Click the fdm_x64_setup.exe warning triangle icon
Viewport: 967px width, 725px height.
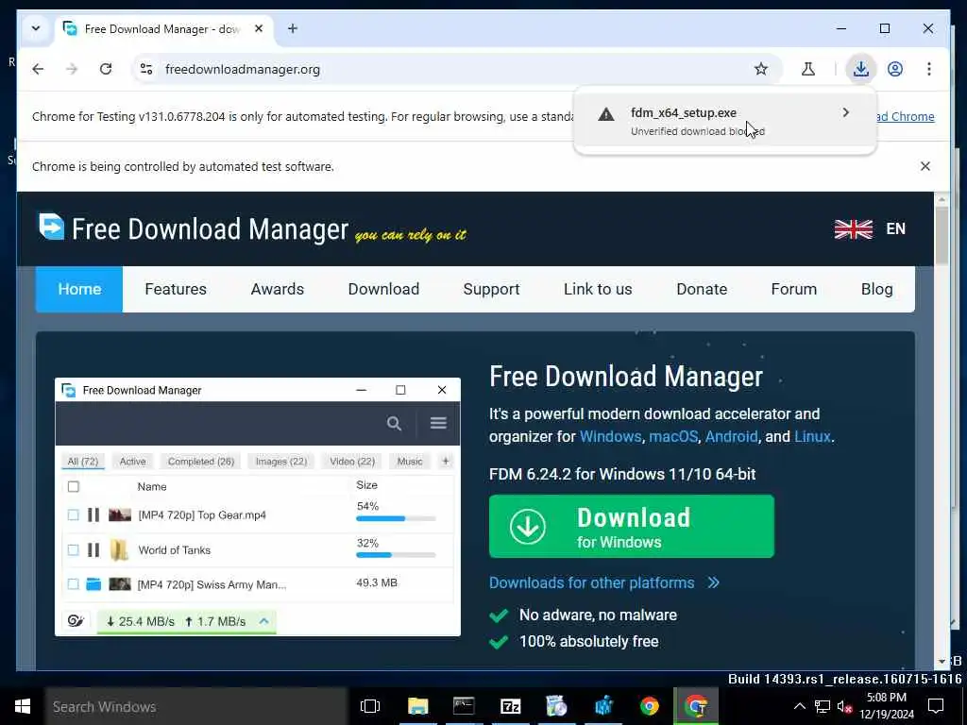pyautogui.click(x=606, y=114)
